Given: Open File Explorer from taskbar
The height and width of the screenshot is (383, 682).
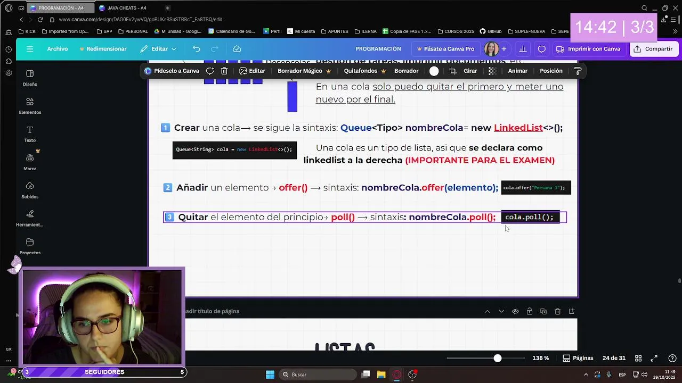Looking at the screenshot, I should 381,374.
